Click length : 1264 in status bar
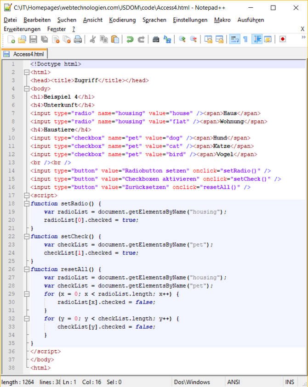Image resolution: width=308 pixels, height=387 pixels. point(17,382)
